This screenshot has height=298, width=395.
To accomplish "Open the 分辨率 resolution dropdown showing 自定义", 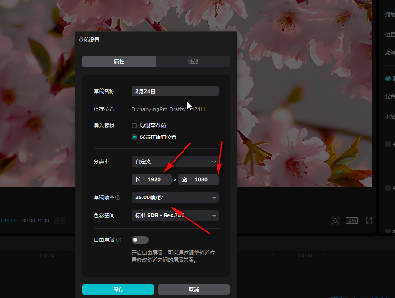I will (175, 162).
